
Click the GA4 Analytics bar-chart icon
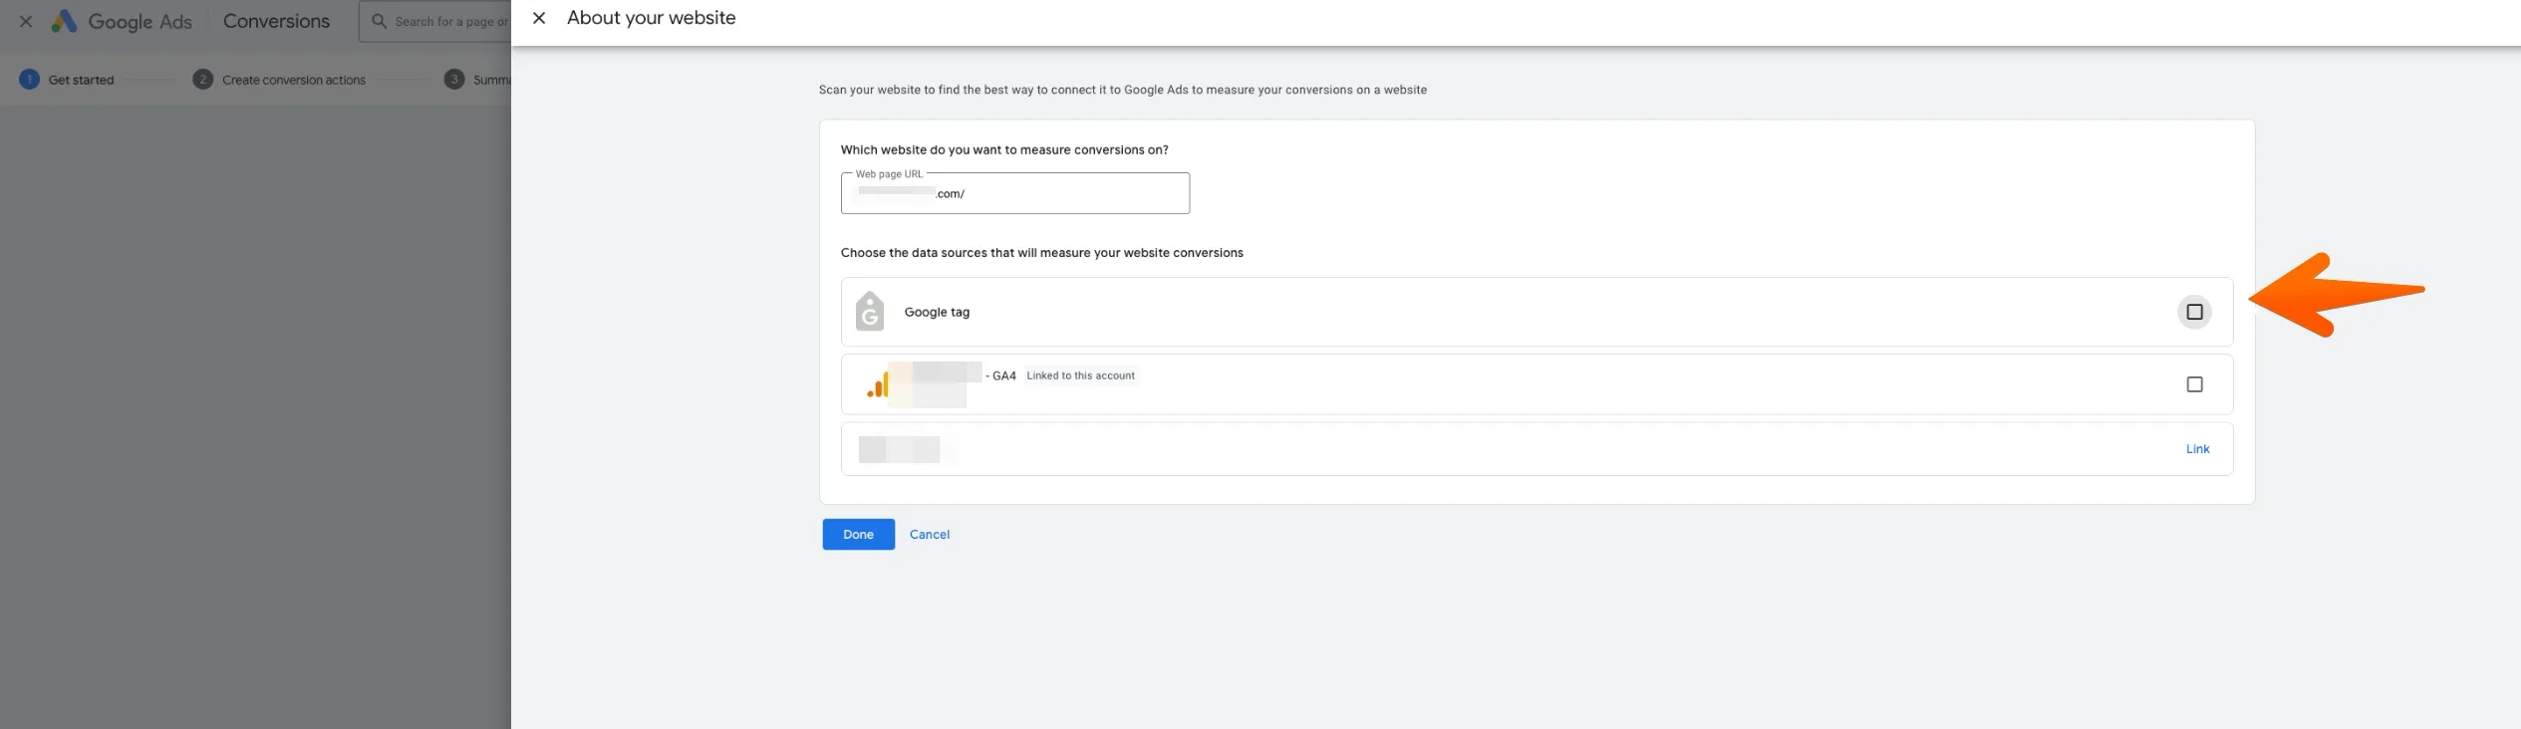coord(878,384)
